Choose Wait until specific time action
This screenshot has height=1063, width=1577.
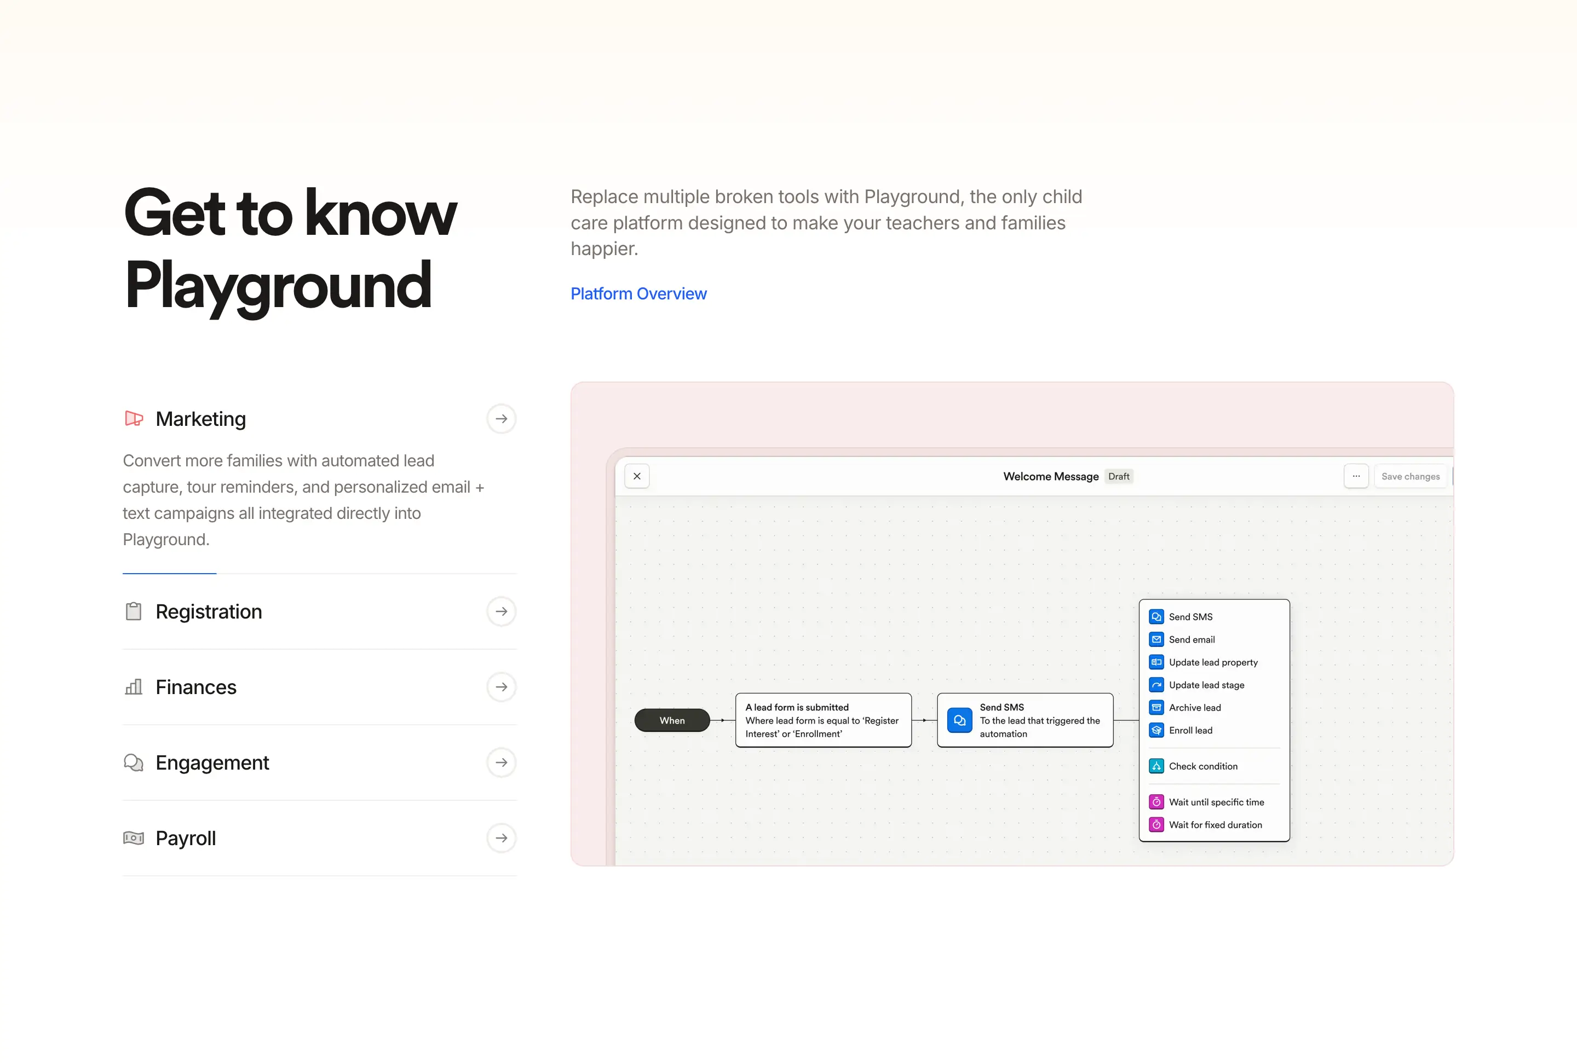click(x=1213, y=802)
